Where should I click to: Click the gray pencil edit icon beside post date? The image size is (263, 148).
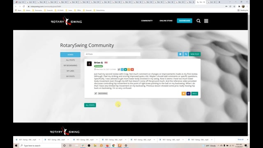click(x=119, y=69)
